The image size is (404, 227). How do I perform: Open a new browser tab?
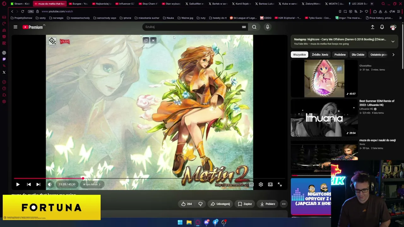click(372, 4)
